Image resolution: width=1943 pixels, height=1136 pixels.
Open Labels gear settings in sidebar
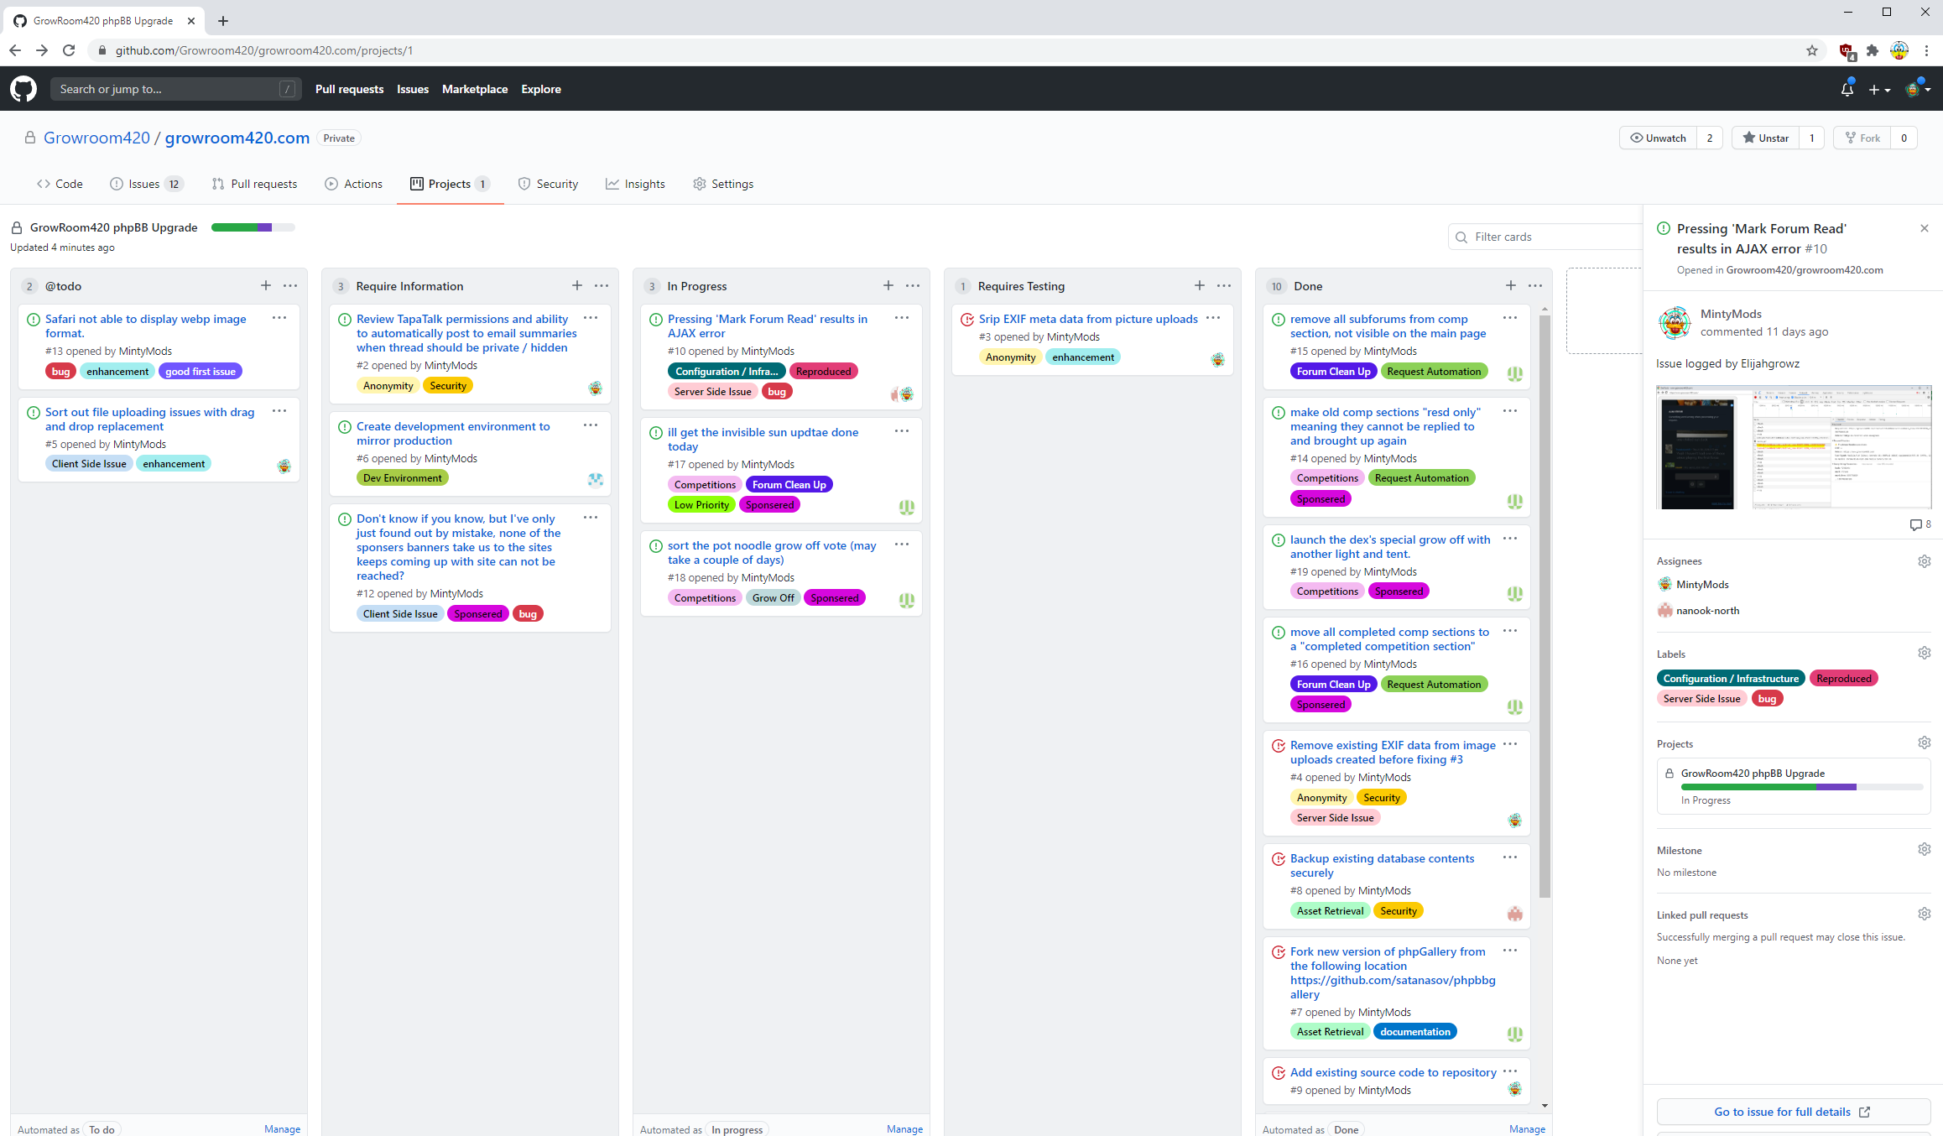(1924, 654)
